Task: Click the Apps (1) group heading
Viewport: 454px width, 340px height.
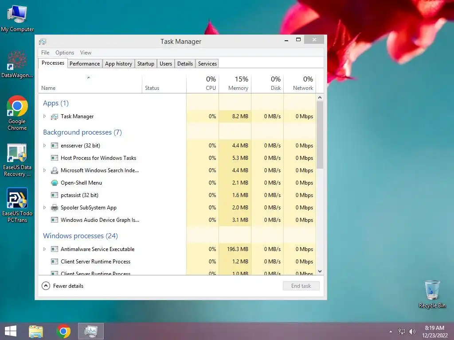Action: 56,103
